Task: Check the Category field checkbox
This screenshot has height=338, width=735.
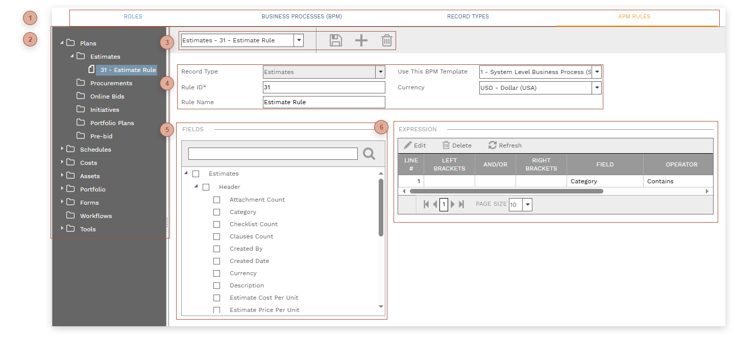Action: 216,212
